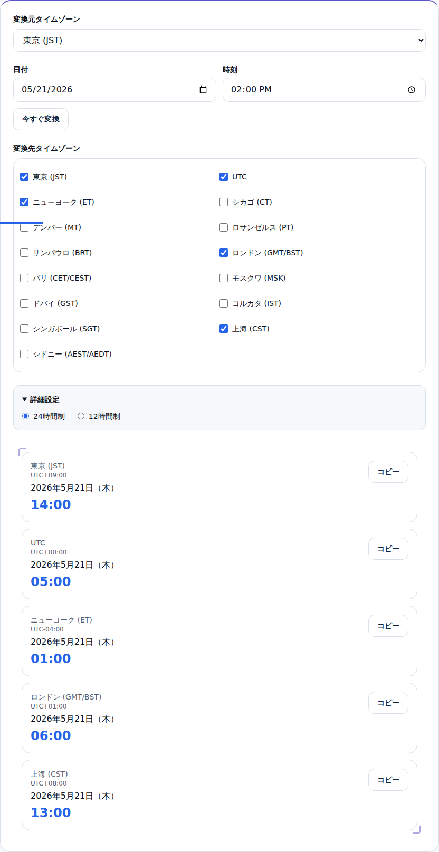Copy the UTC result time
This screenshot has height=852, width=439.
[x=388, y=549]
